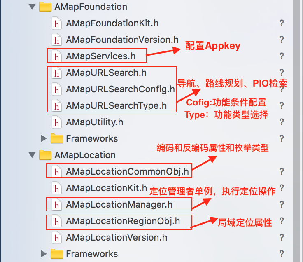The height and width of the screenshot is (262, 303).
Task: Click status question mark for AMapLocationCommonObj.h
Action: [282, 171]
